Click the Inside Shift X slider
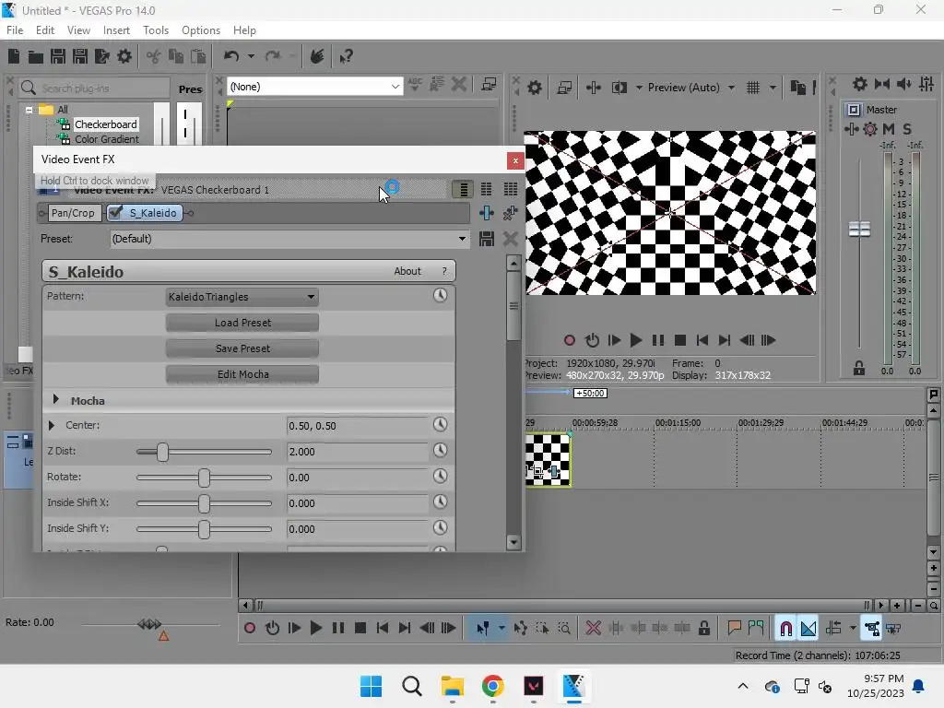 click(x=204, y=503)
